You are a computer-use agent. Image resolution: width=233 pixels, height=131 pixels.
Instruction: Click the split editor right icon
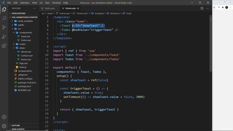tap(202, 8)
